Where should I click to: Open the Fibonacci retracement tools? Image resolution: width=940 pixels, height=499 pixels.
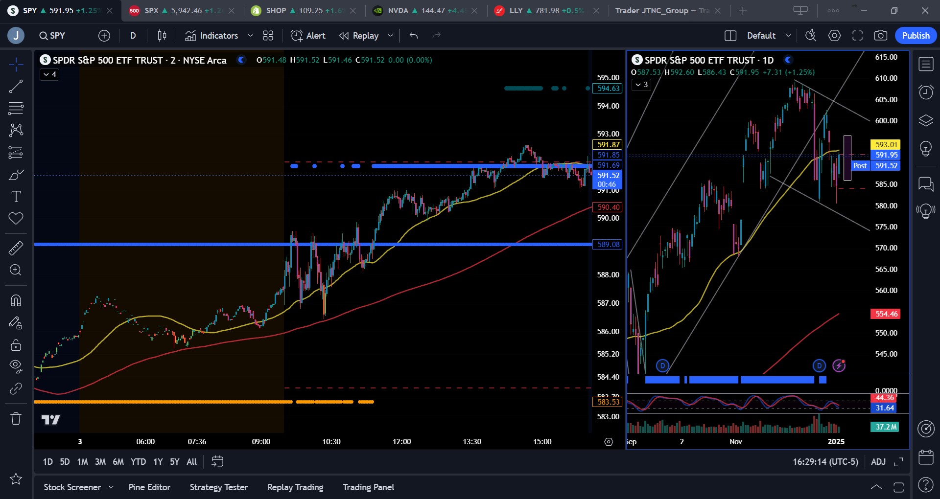(16, 108)
